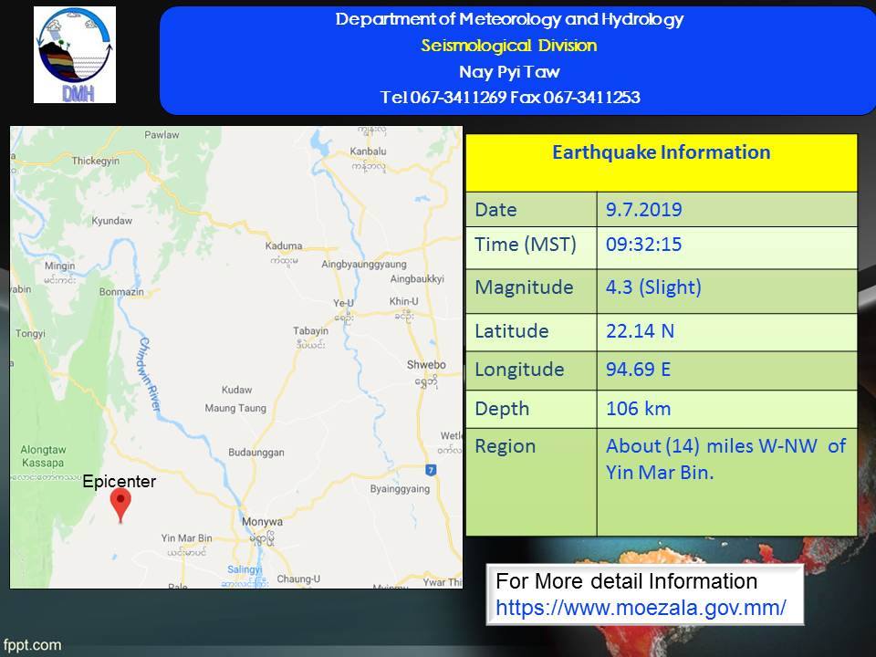Click Yin Mar Bin on the map
Viewport: 876px width, 657px height.
tap(186, 538)
